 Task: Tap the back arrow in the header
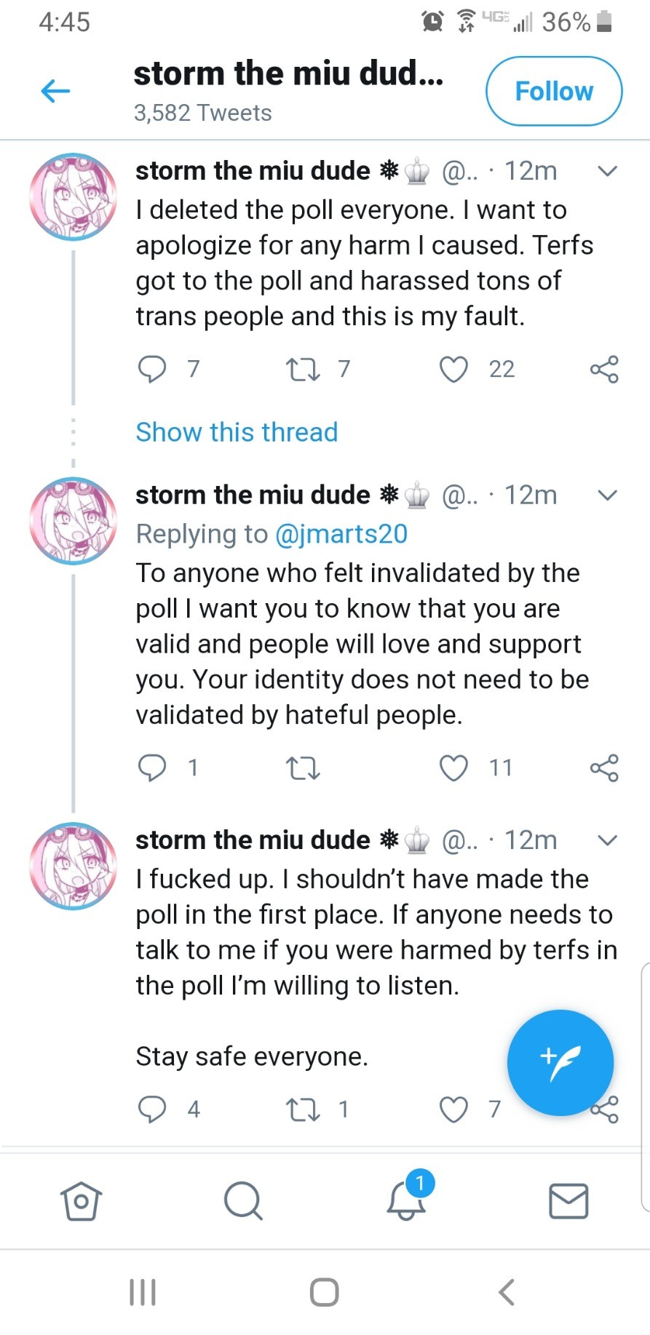pyautogui.click(x=55, y=91)
